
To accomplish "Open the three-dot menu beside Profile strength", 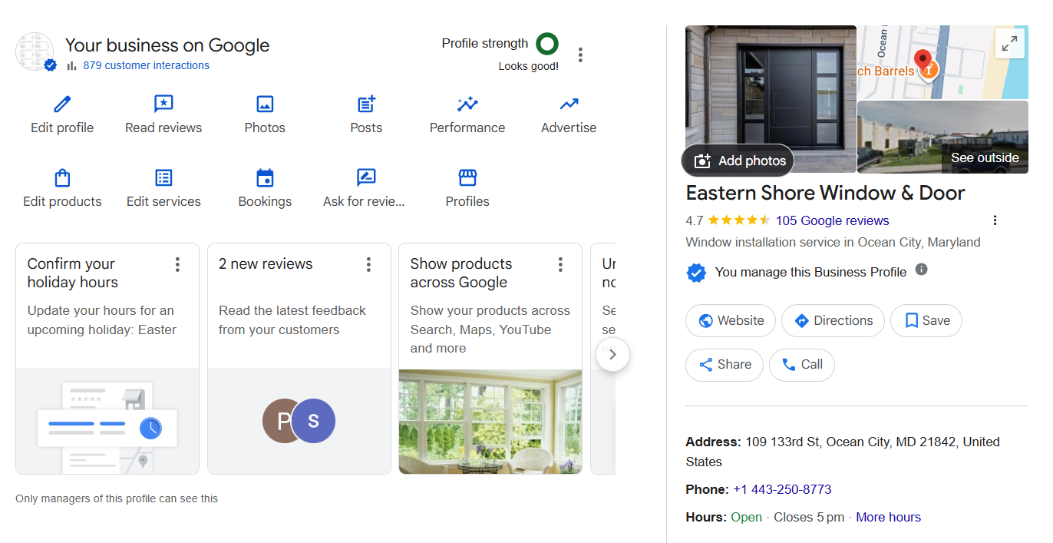I will click(580, 55).
